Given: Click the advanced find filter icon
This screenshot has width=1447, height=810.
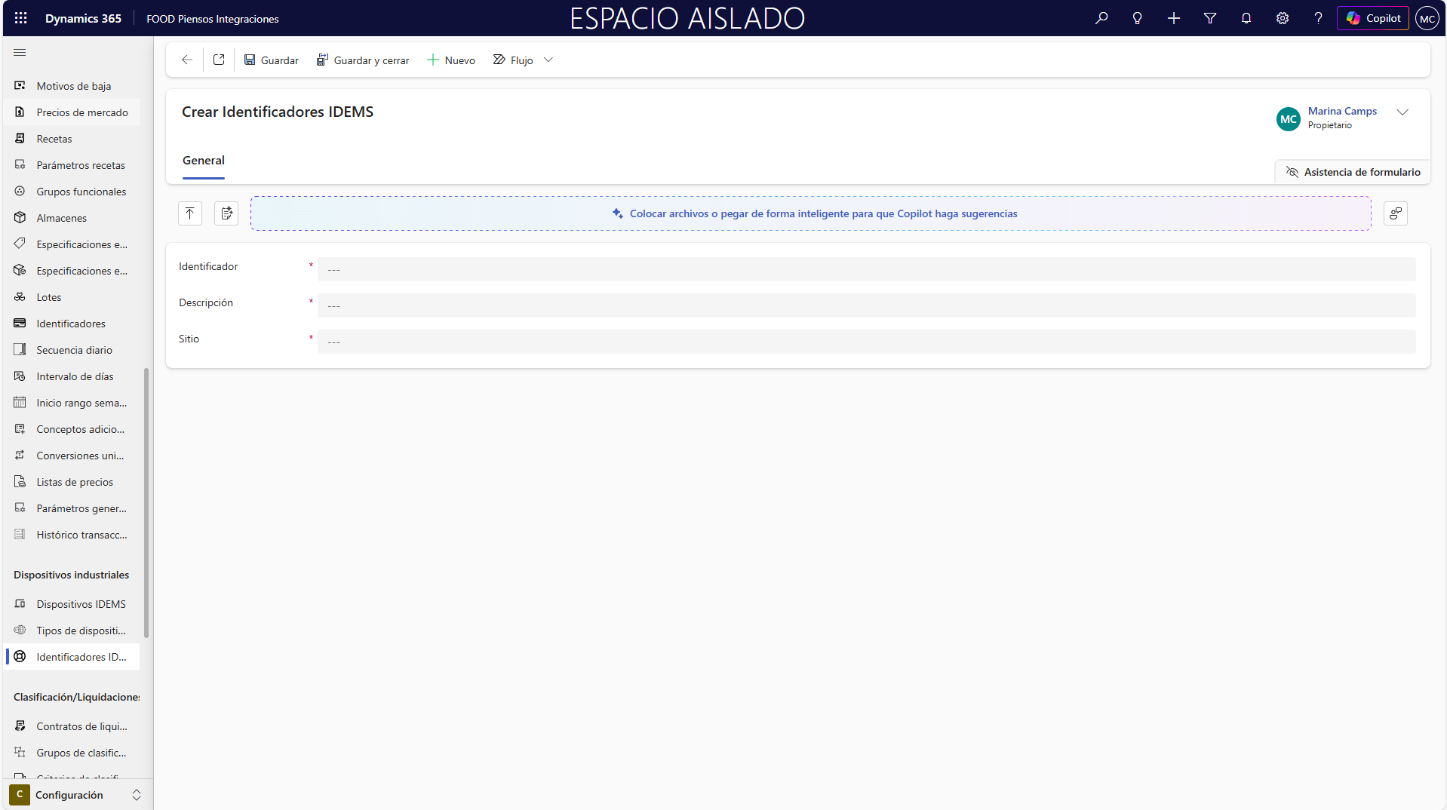Looking at the screenshot, I should 1209,18.
